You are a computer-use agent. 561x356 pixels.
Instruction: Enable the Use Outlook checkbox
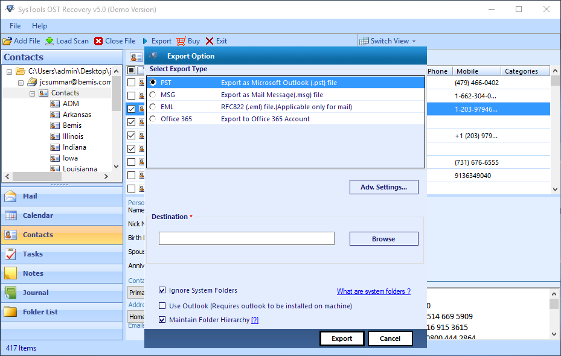(162, 305)
